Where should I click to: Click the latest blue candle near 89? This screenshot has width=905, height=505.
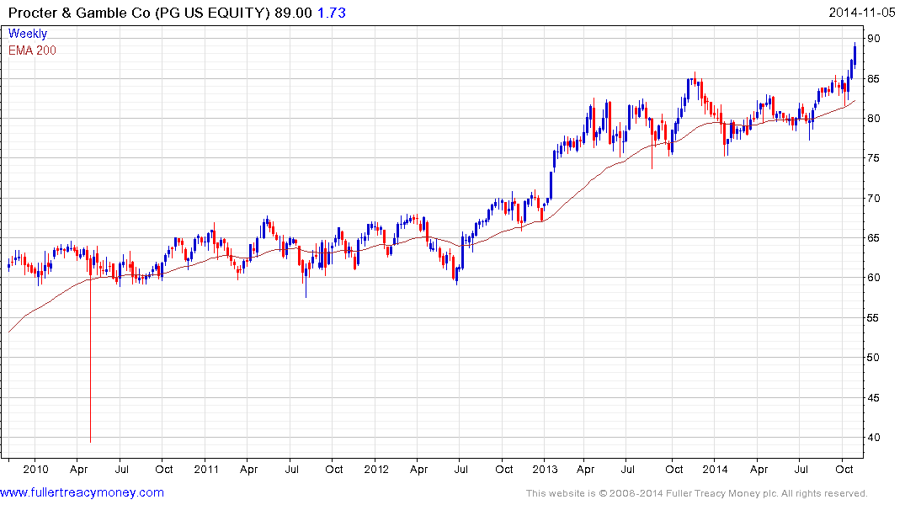tap(854, 55)
